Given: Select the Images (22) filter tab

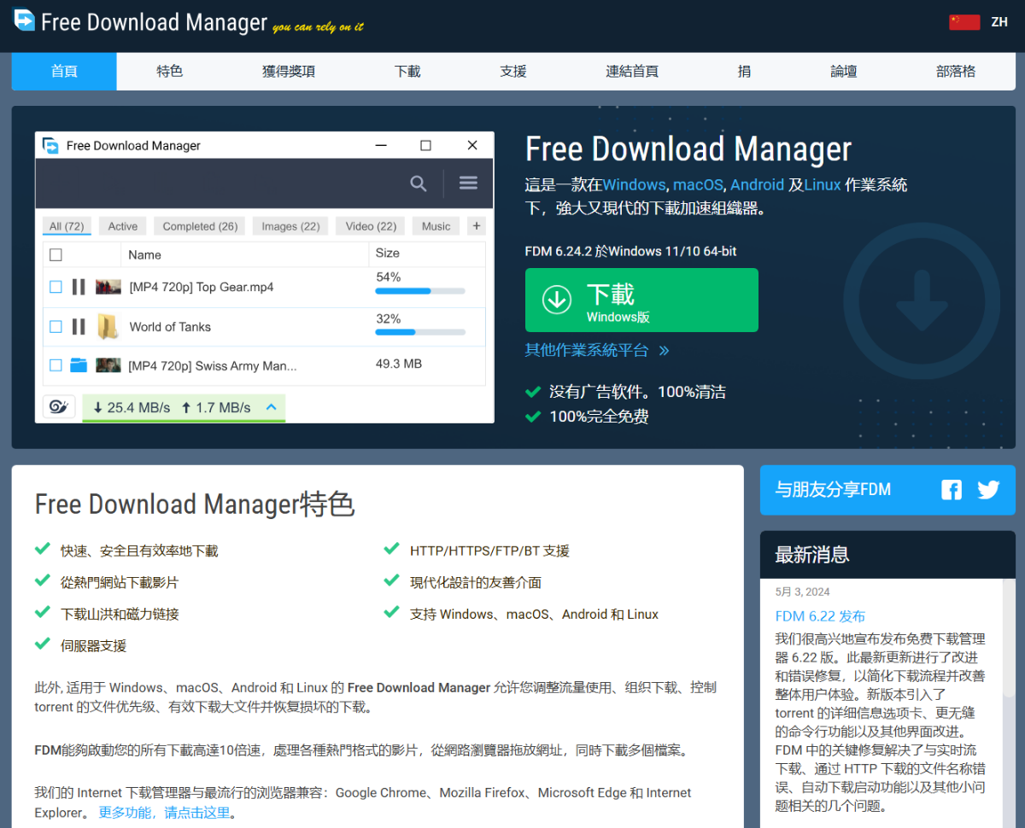Looking at the screenshot, I should 290,226.
